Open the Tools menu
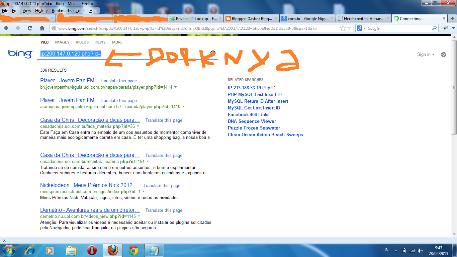Image resolution: width=457 pixels, height=257 pixels. click(80, 11)
